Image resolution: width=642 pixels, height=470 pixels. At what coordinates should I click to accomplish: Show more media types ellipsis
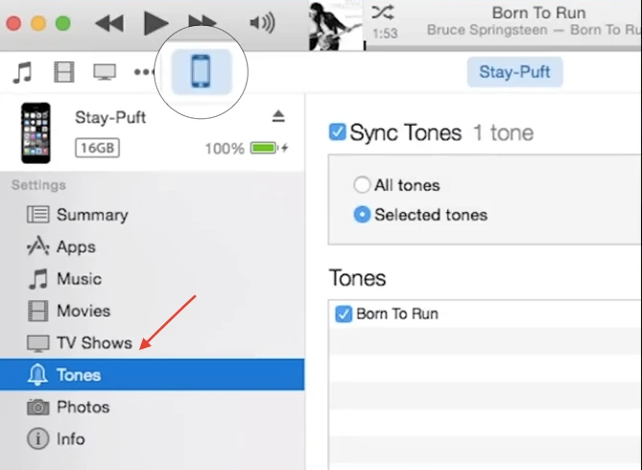click(145, 72)
